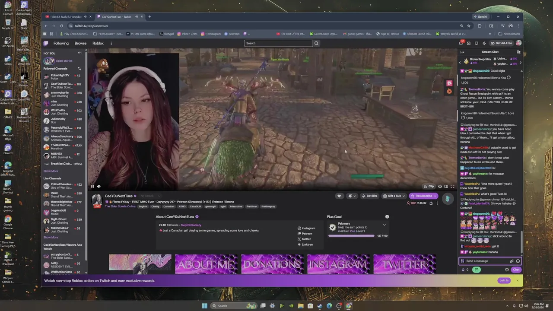Open a new browser tab
Image resolution: width=553 pixels, height=311 pixels.
click(x=149, y=17)
